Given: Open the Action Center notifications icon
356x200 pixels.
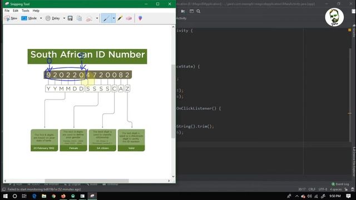Looking at the screenshot, I should click(349, 196).
